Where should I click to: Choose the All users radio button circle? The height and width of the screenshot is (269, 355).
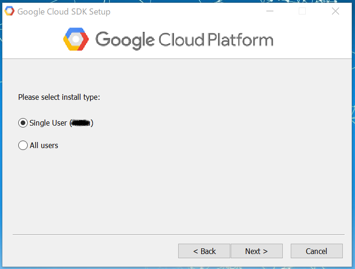23,145
